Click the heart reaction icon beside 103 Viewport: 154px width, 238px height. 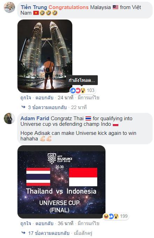[78, 91]
